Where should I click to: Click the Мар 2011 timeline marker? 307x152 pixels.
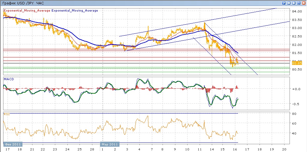point(110,144)
